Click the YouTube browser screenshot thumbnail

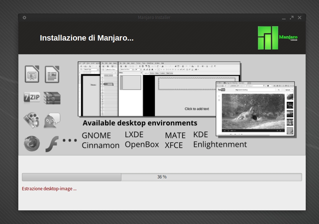click(x=255, y=109)
